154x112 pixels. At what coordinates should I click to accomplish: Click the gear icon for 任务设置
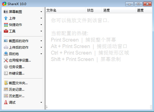click(x=6, y=67)
